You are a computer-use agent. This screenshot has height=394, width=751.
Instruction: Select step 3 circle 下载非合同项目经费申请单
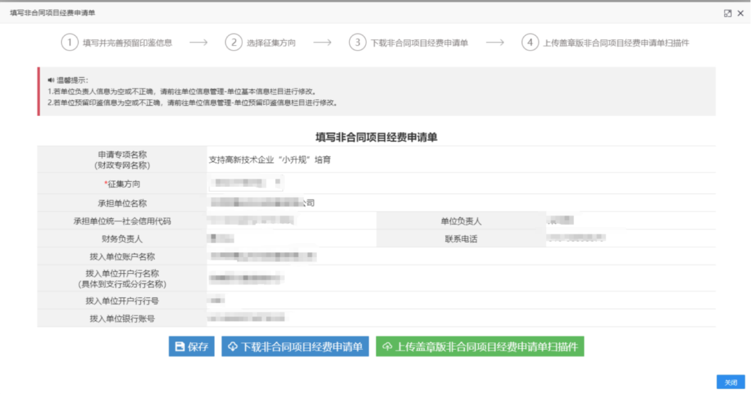point(357,42)
